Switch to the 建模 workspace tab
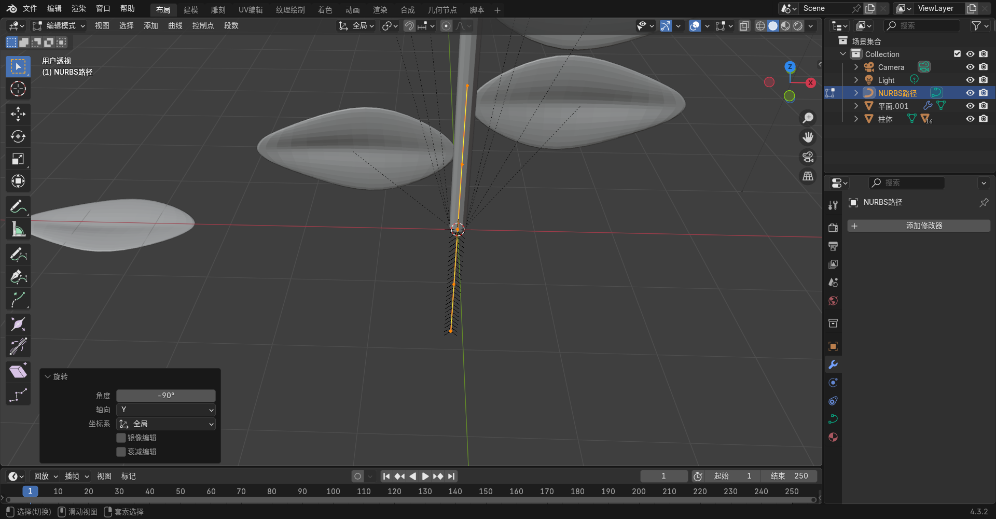This screenshot has height=519, width=996. (190, 10)
